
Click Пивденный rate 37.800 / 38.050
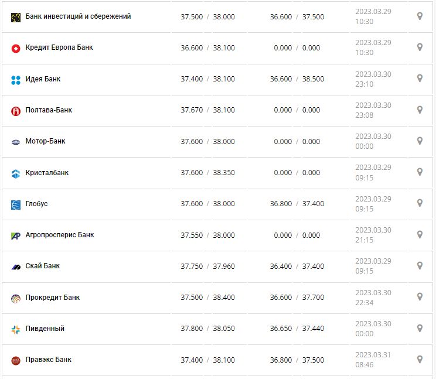207,329
